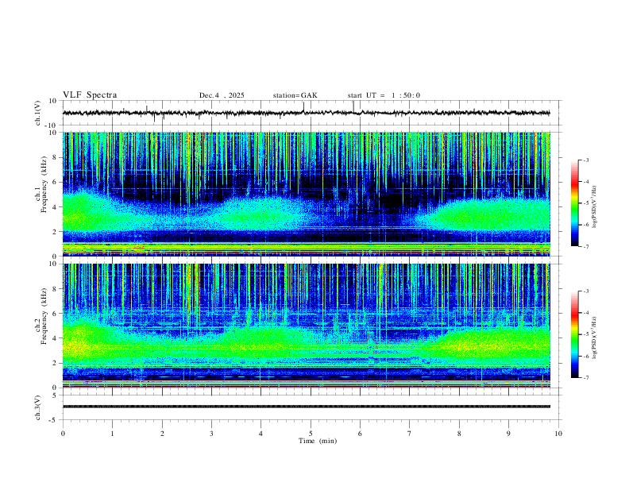Viewport: 629px width, 486px height.
Task: Click time axis tick label '10'
Action: pos(558,434)
